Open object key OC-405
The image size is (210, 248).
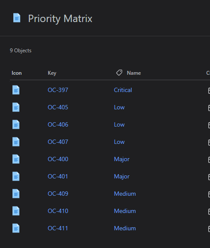tap(58, 107)
